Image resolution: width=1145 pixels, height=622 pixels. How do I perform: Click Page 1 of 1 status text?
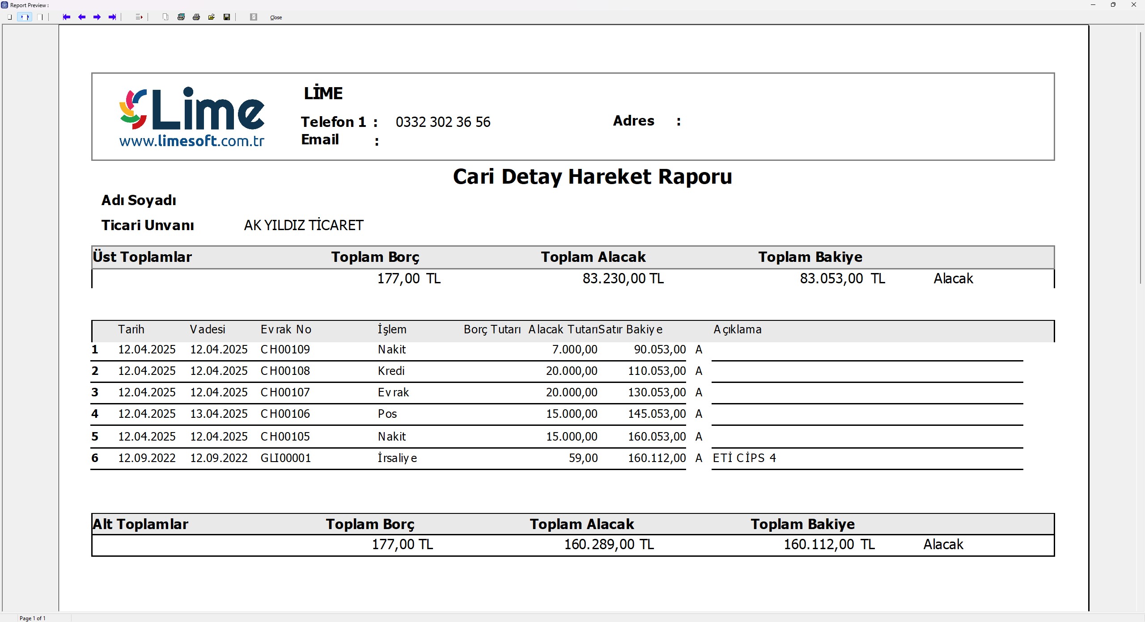(32, 618)
